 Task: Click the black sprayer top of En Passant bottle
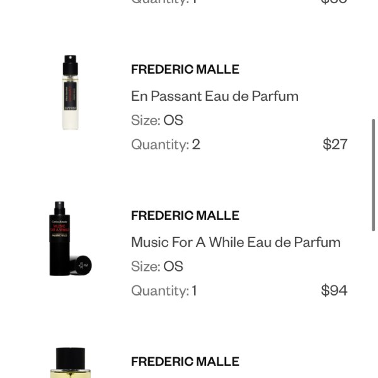click(70, 65)
